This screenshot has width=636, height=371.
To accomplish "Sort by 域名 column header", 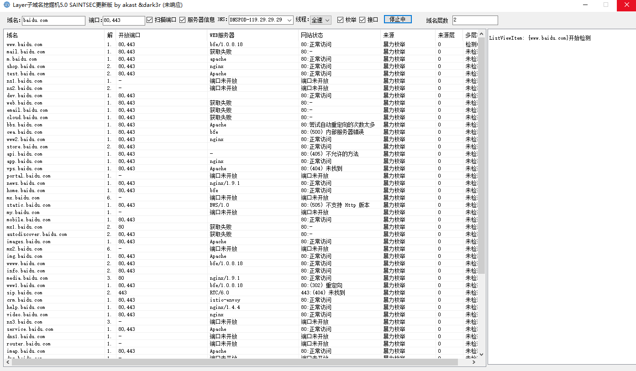I will pyautogui.click(x=55, y=35).
